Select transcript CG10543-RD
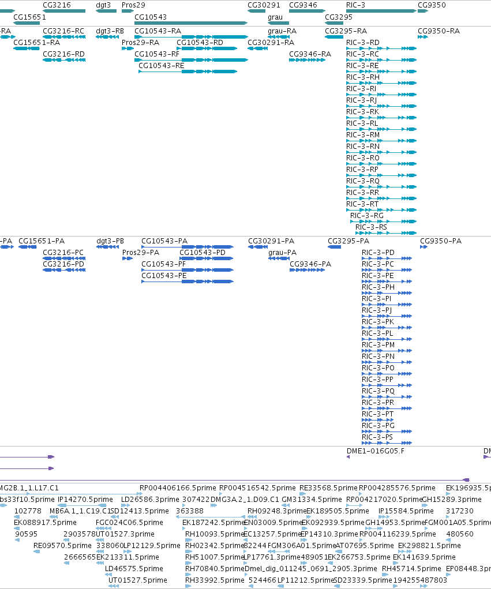491x589 pixels. click(200, 43)
